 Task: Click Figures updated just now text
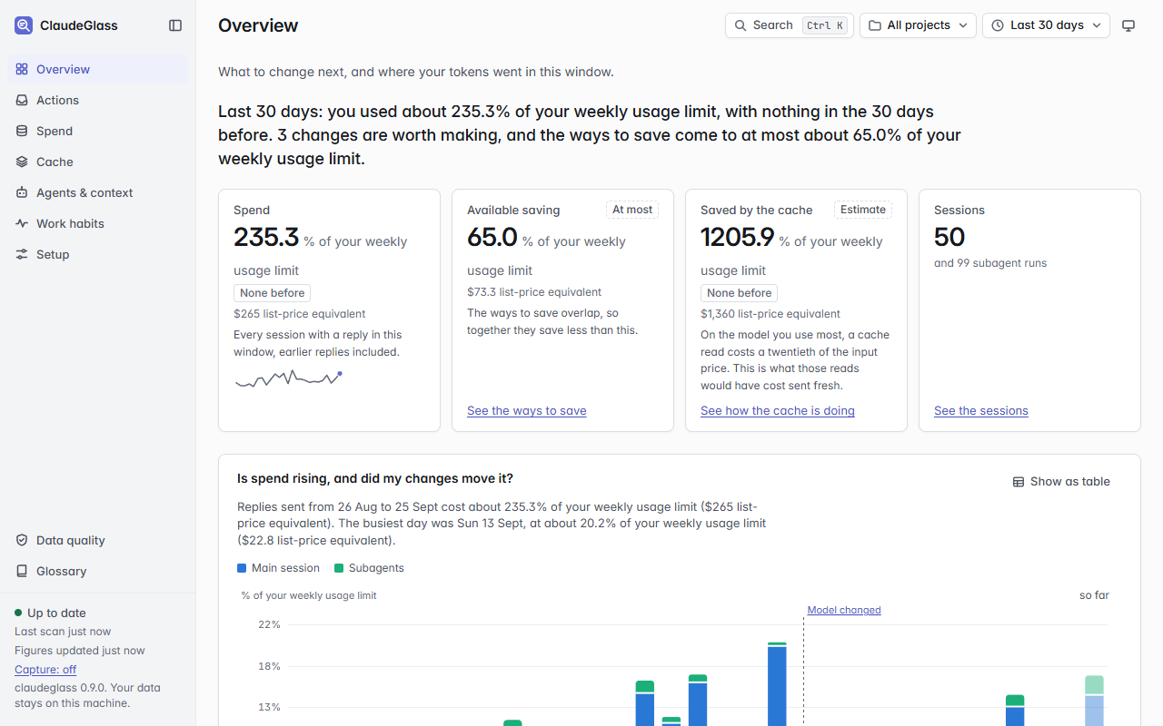click(80, 651)
